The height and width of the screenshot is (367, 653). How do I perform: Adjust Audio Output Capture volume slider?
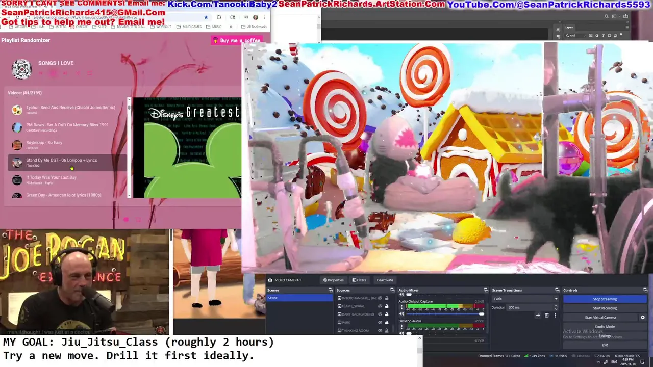445,314
